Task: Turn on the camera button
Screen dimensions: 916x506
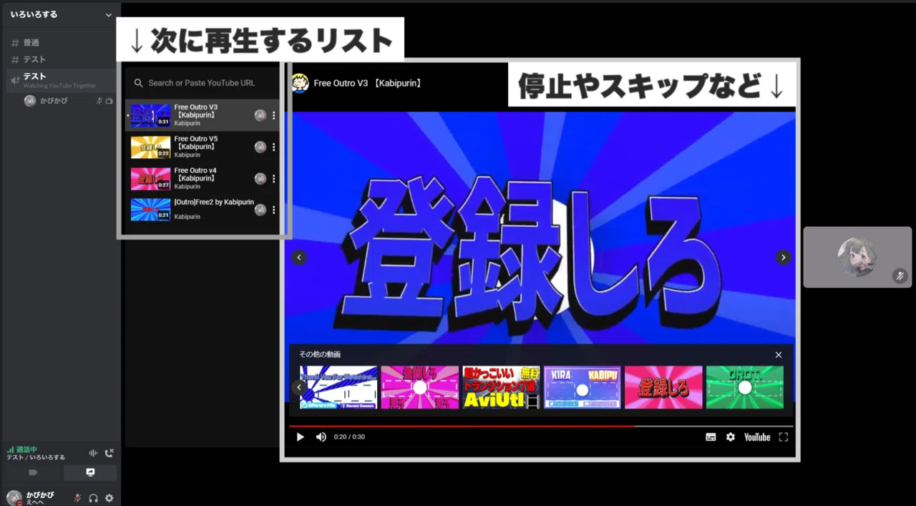Action: point(33,472)
